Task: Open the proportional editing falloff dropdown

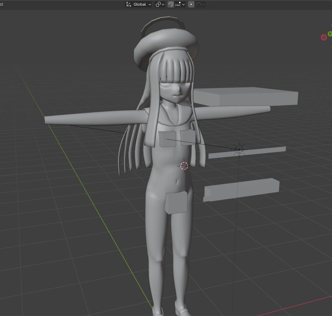Action: 200,4
